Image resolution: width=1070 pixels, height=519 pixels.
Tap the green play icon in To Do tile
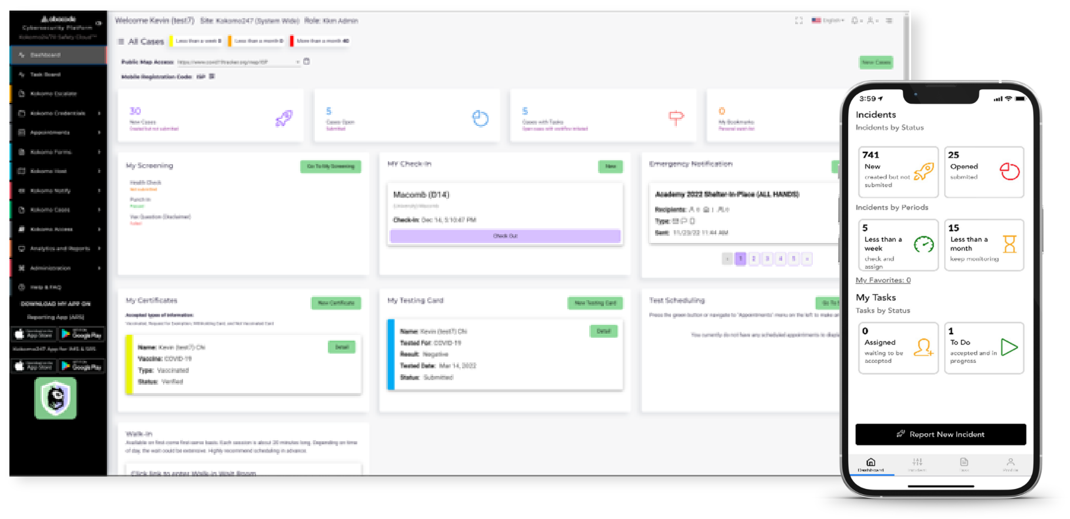click(x=1009, y=347)
